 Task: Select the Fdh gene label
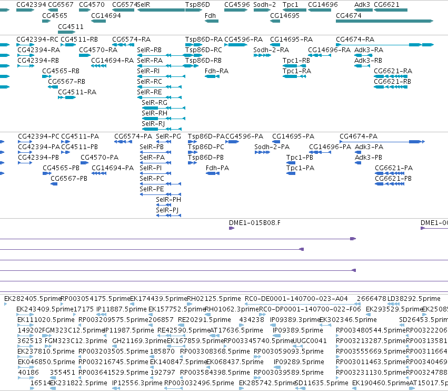pyautogui.click(x=210, y=15)
